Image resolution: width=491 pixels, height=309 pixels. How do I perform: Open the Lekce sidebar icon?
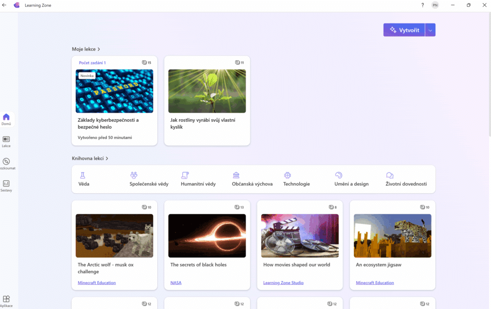pyautogui.click(x=6, y=141)
